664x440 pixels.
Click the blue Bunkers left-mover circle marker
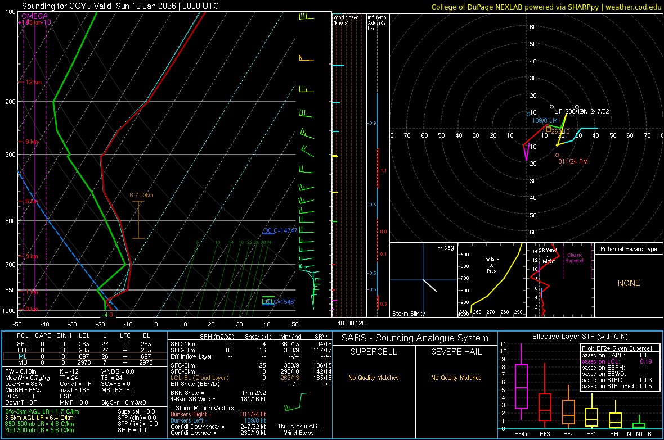point(528,114)
